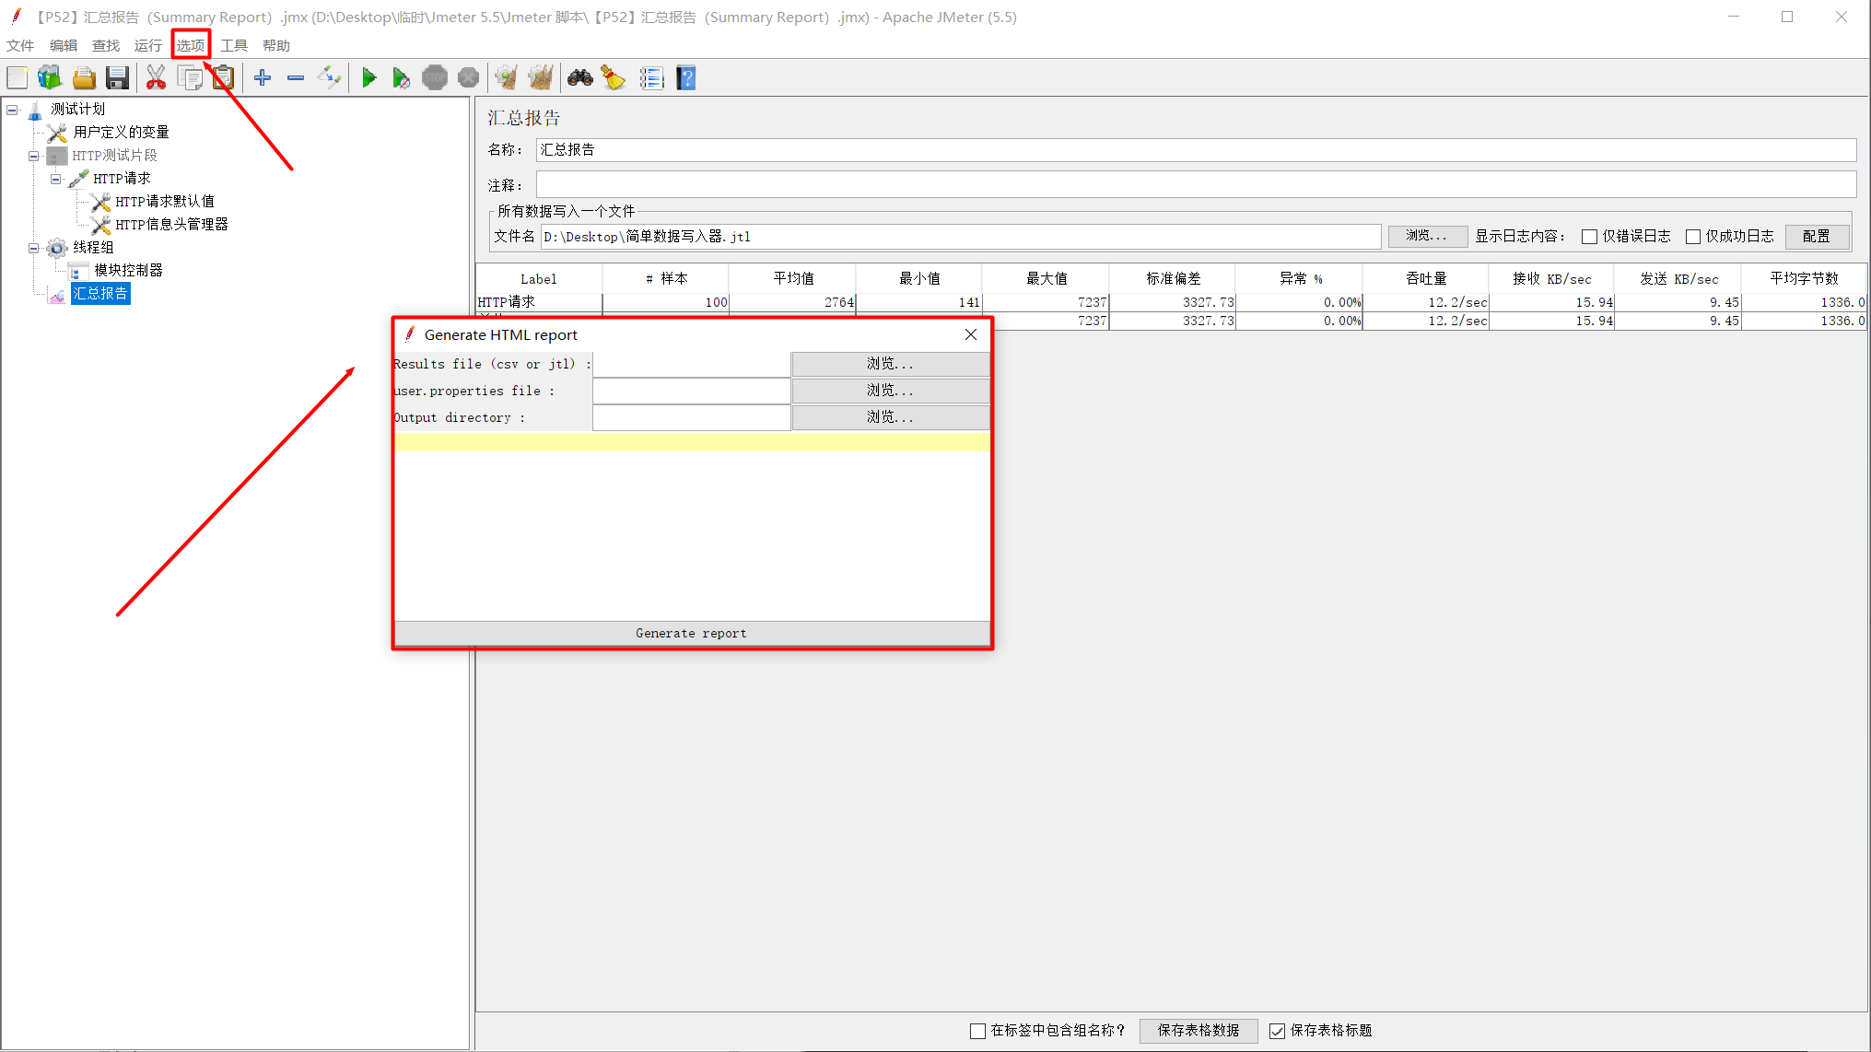Toggle enabled state with dropper icon
Screen dimensions: 1871x1052
[x=329, y=78]
